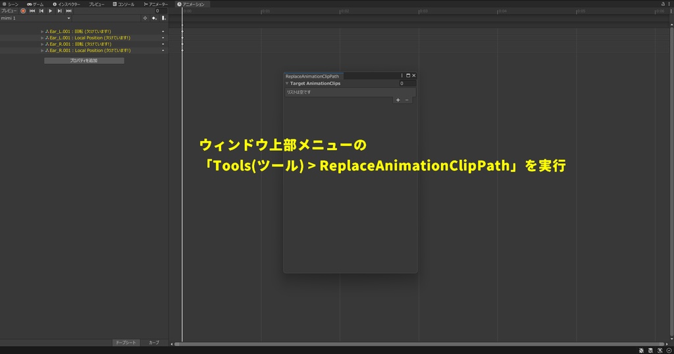Switch to the インスペクター tab
The height and width of the screenshot is (354, 674).
click(66, 4)
